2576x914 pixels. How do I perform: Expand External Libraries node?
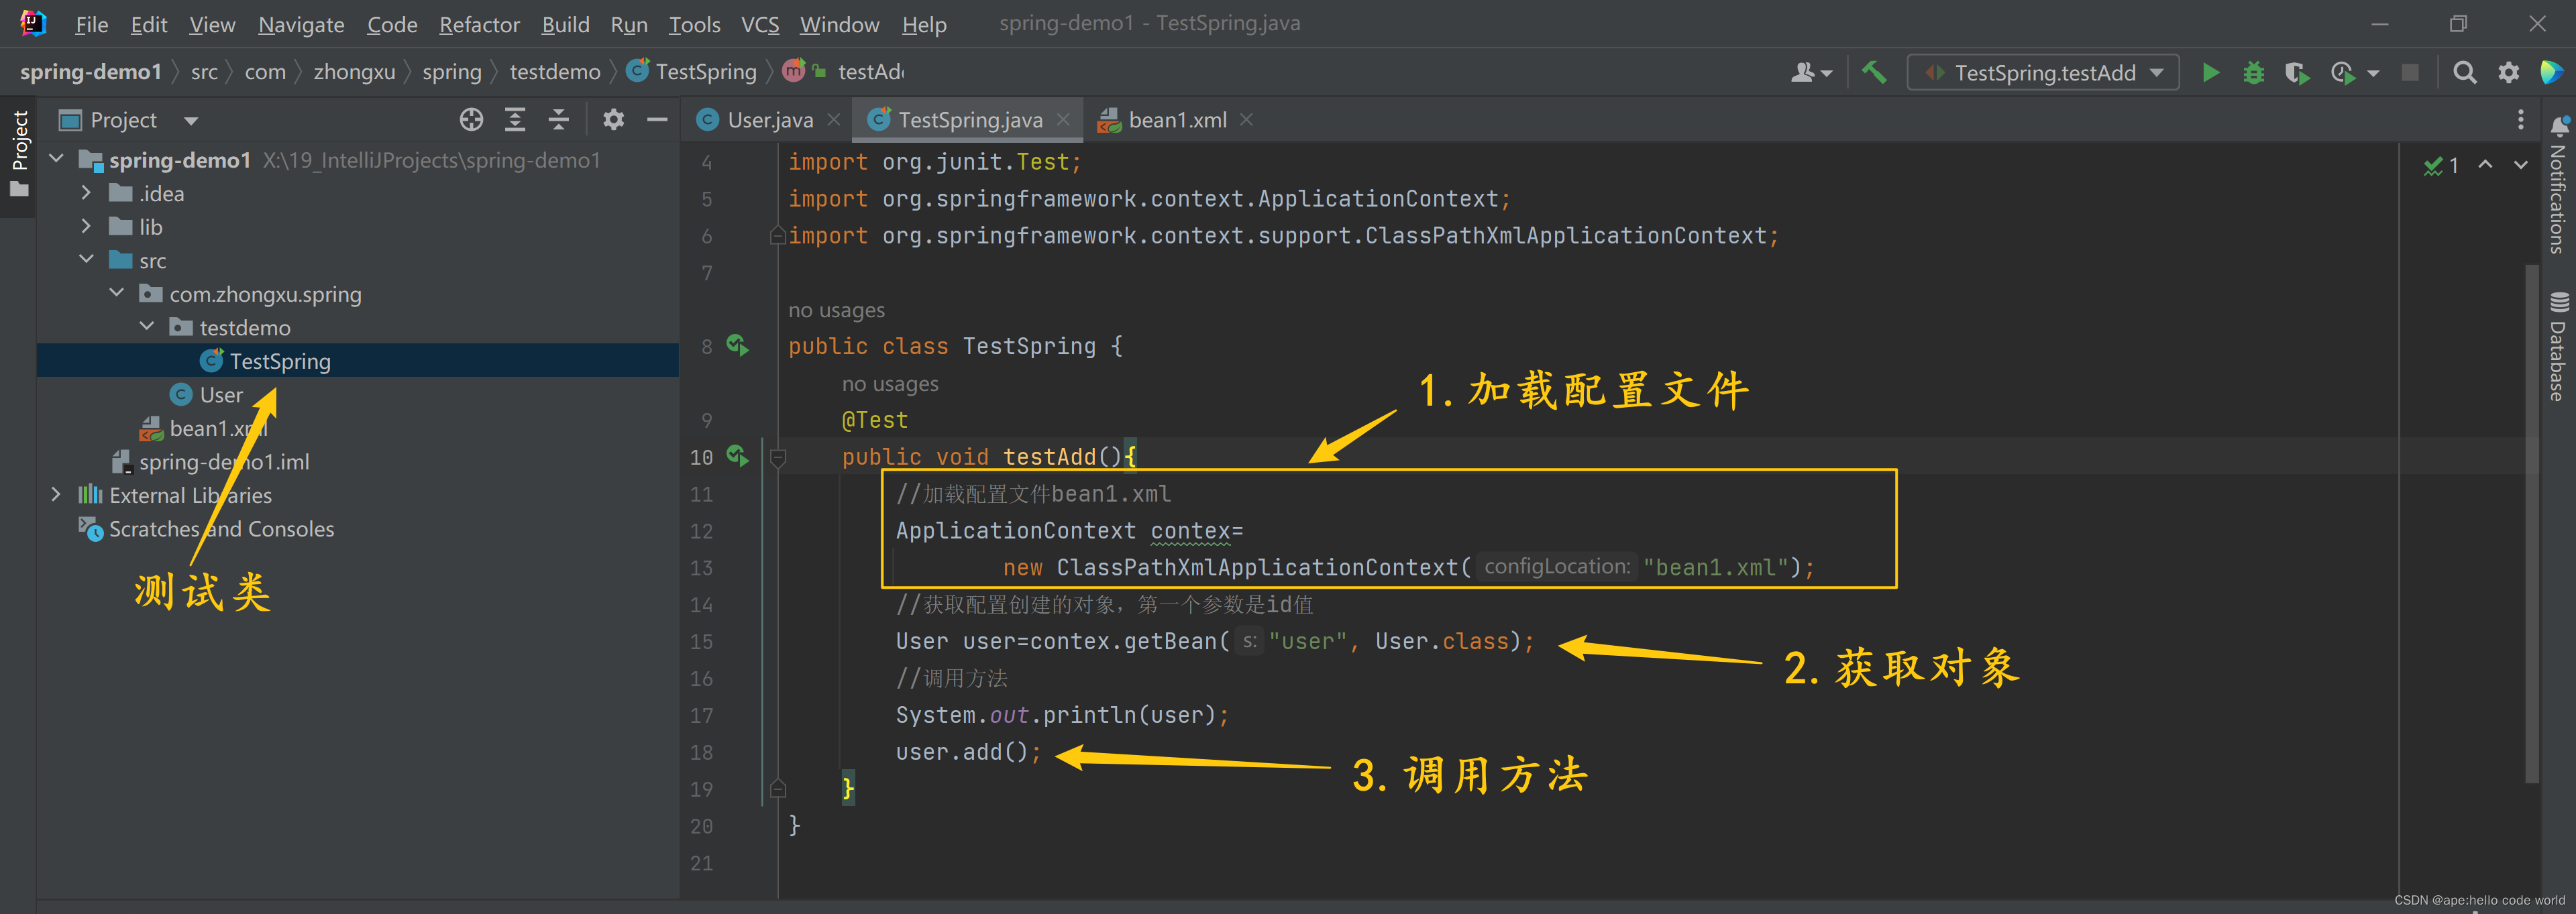point(56,494)
